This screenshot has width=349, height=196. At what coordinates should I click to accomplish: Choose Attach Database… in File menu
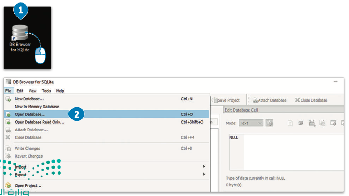(106, 130)
